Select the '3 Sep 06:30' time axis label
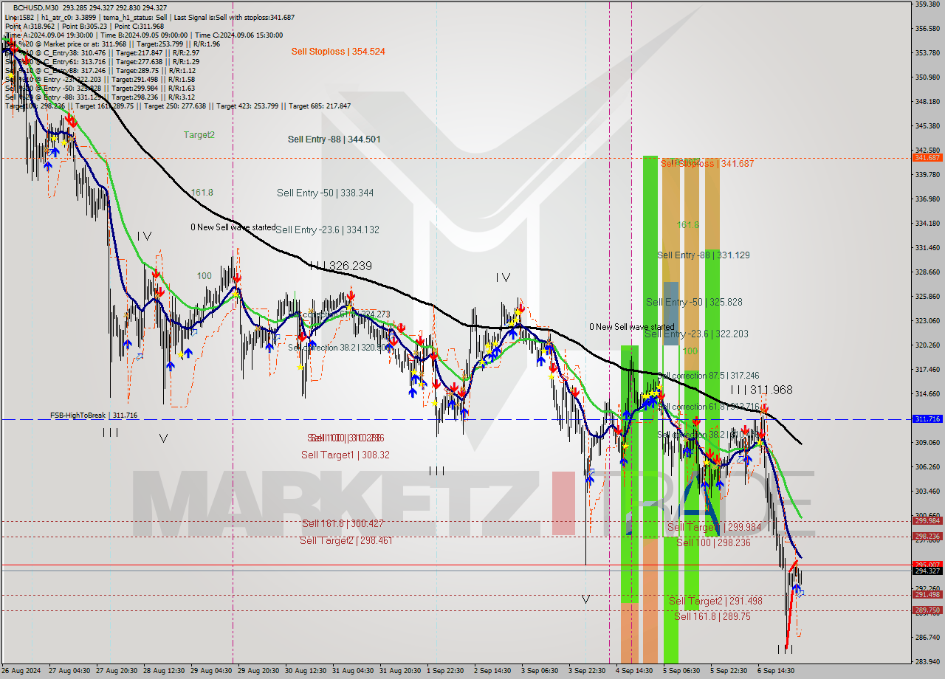 click(540, 671)
